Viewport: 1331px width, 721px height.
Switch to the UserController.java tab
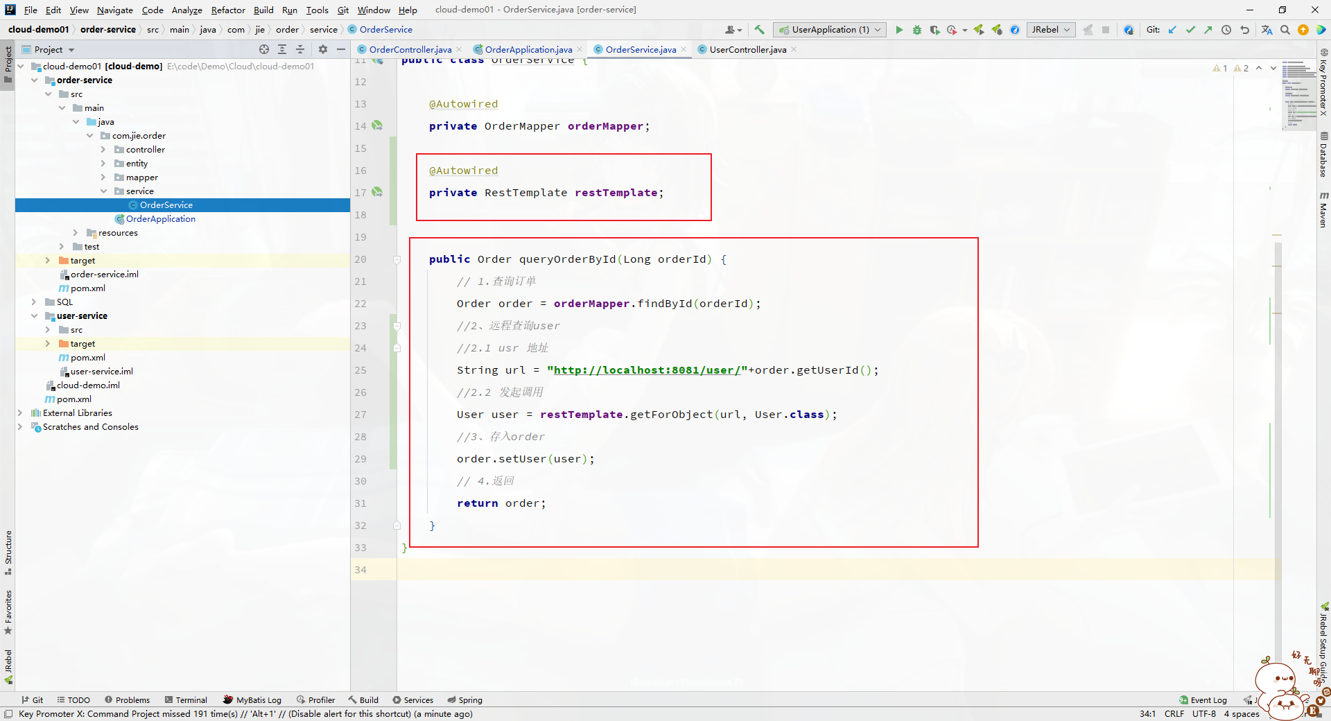[748, 49]
